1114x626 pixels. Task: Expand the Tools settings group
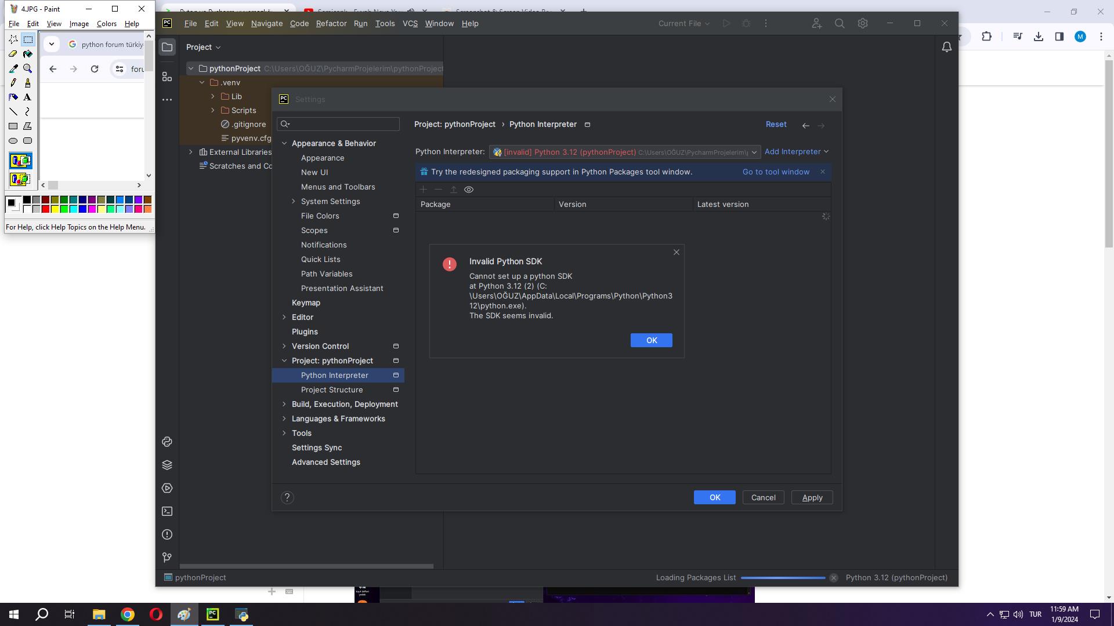coord(284,433)
